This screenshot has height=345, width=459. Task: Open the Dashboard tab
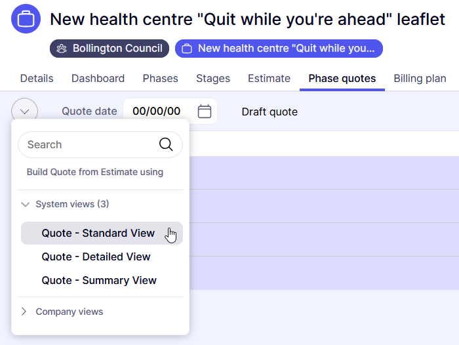tap(98, 79)
